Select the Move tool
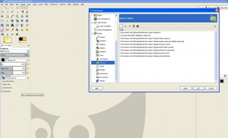Screen dimensions: 228x138 (27, 16)
